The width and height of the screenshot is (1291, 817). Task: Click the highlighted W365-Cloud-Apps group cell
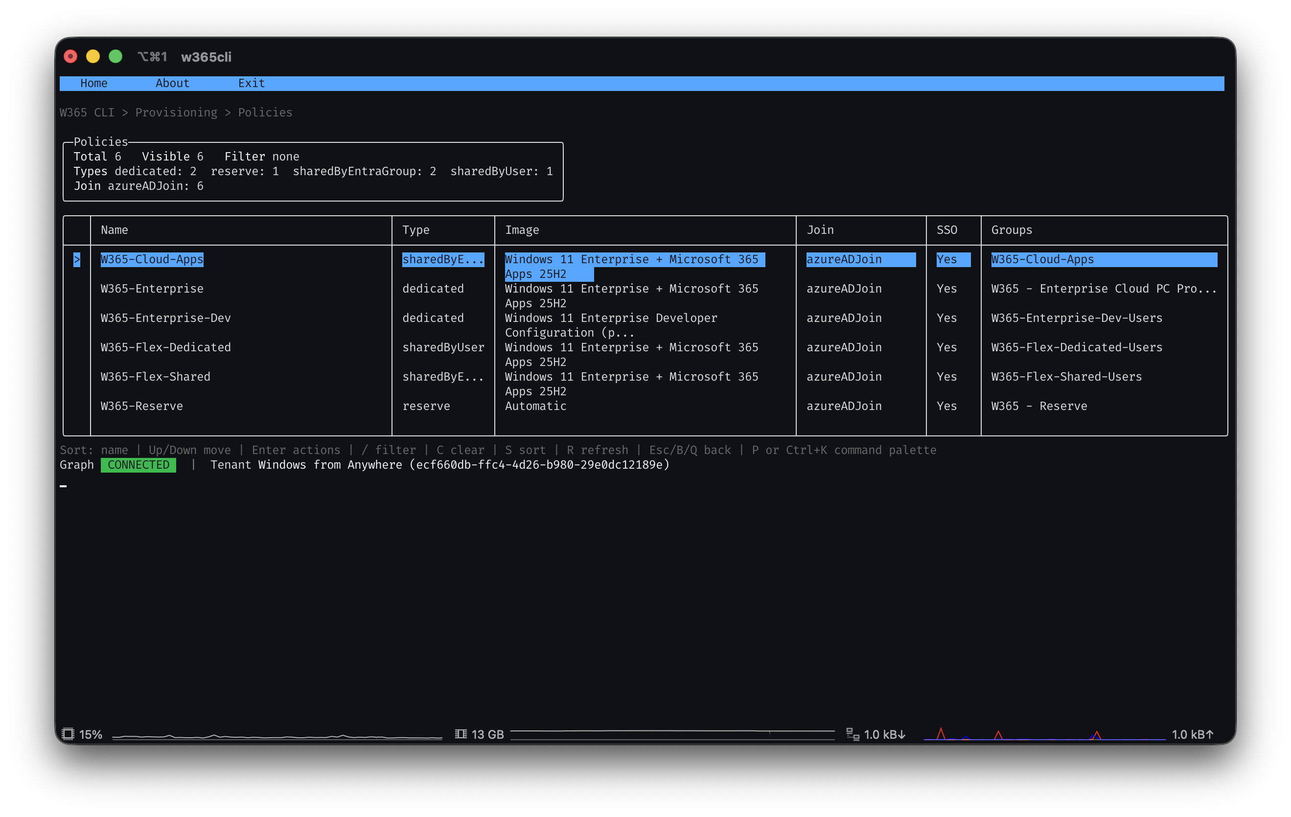point(1104,259)
